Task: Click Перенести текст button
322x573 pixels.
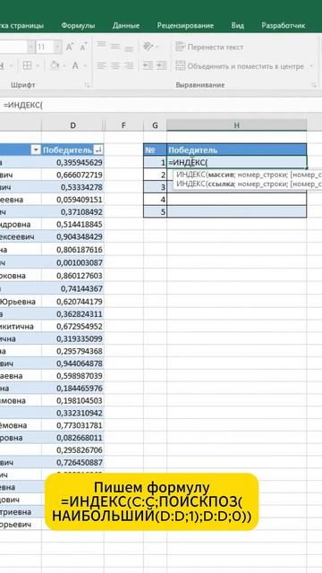Action: [x=209, y=47]
